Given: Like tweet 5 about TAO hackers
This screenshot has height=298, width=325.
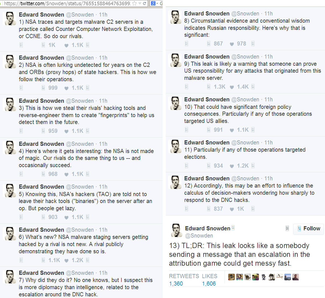Looking at the screenshot, I should tap(66, 217).
